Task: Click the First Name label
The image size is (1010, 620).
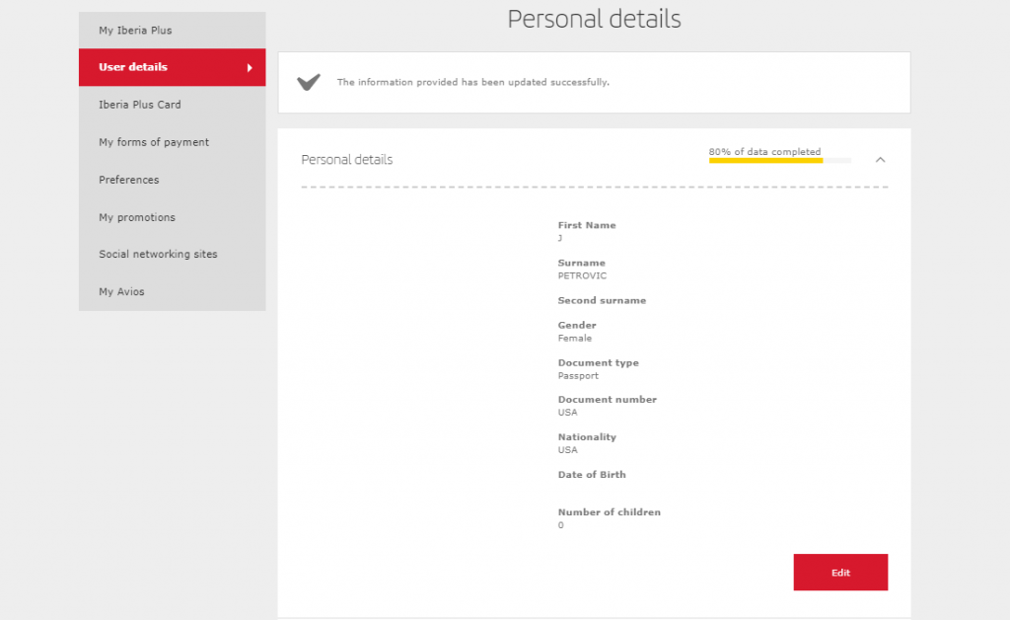Action: pyautogui.click(x=587, y=225)
